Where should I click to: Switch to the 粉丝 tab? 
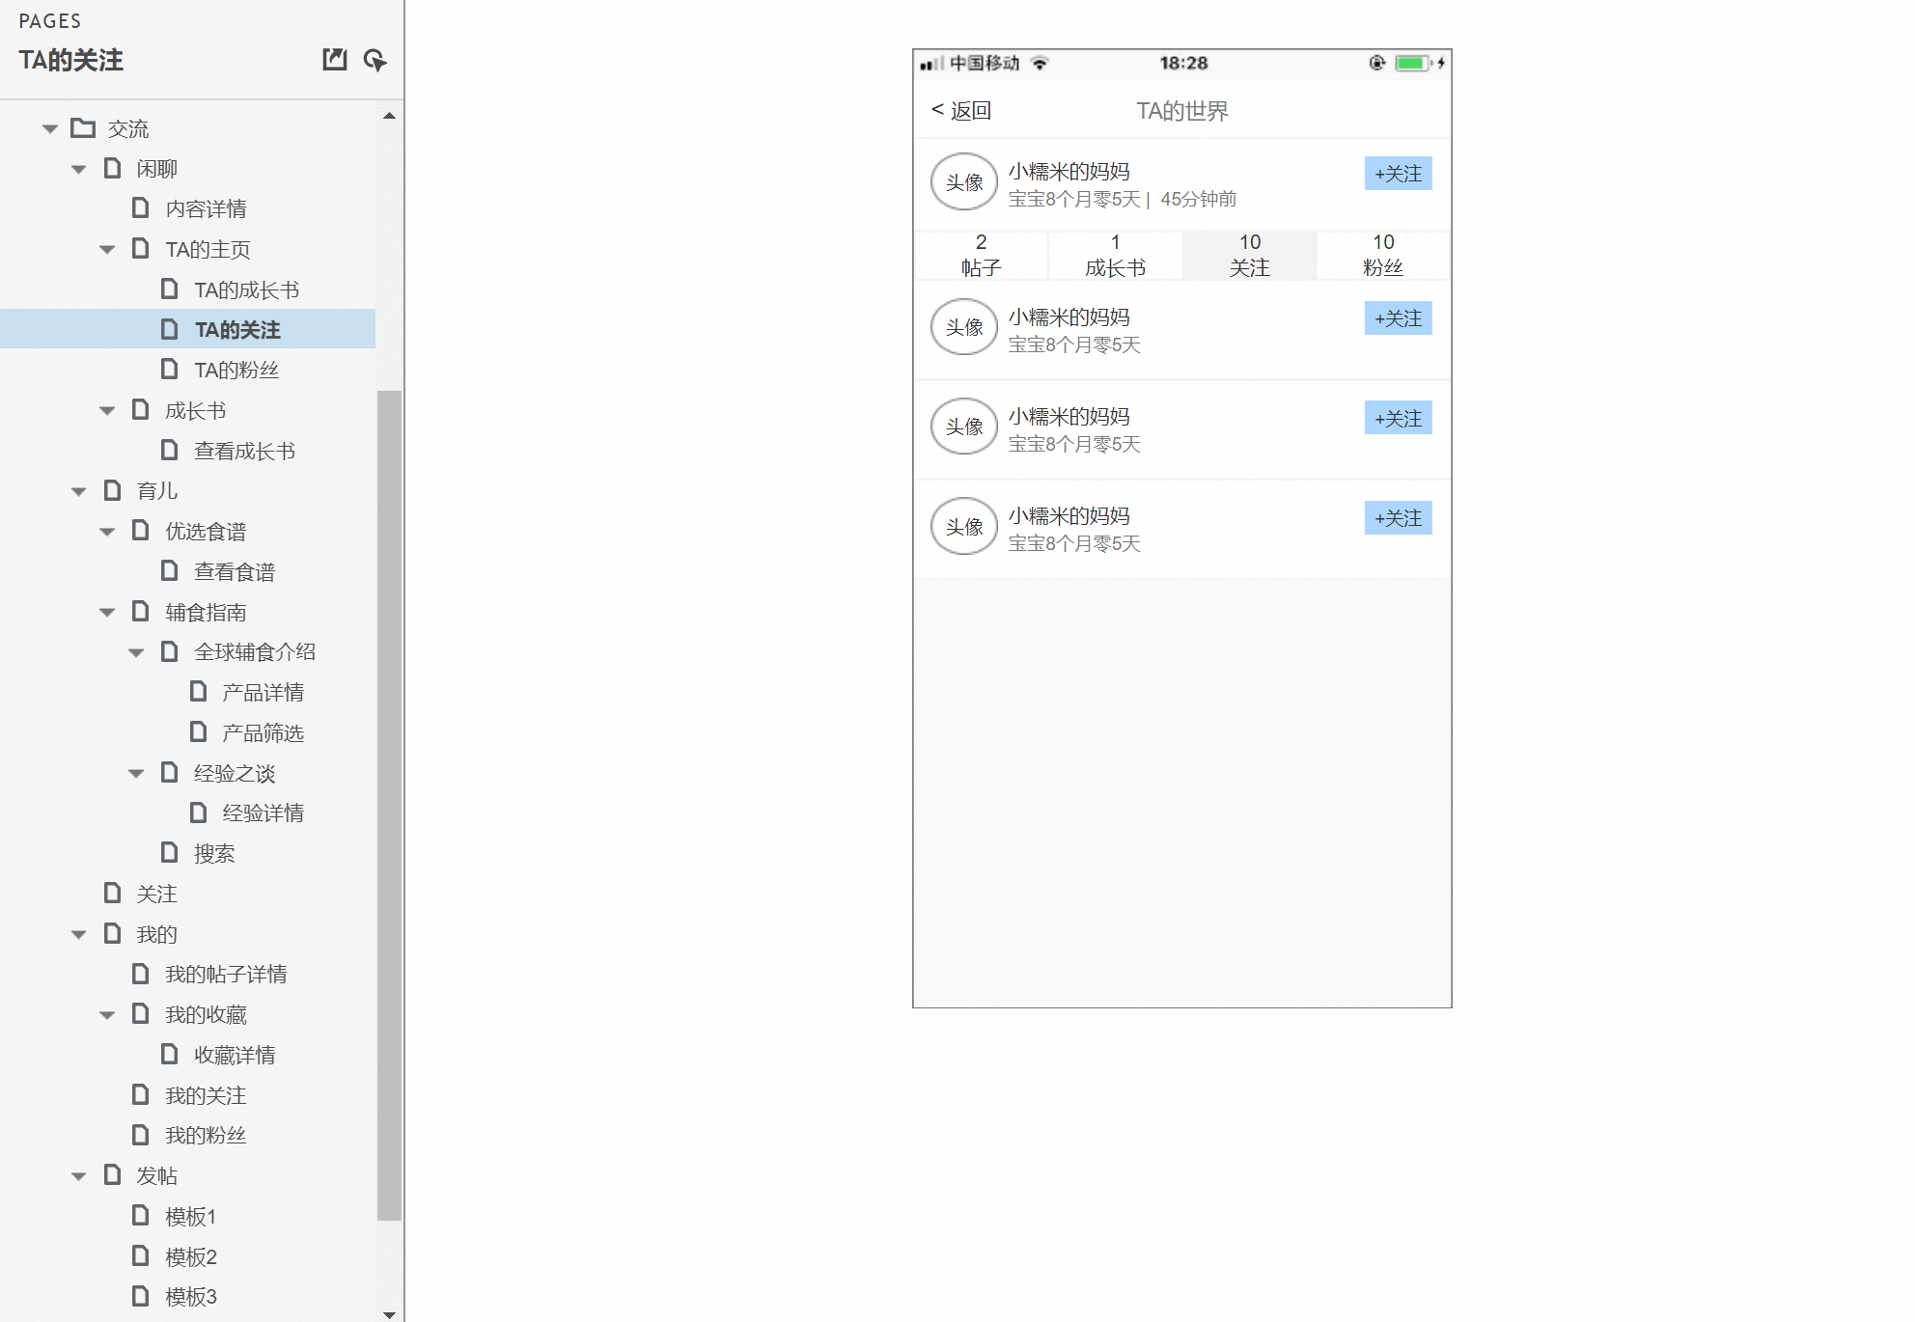1383,256
